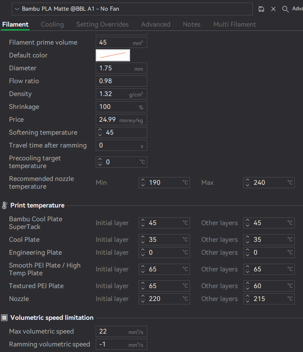Click the Engineering Plate label
The image size is (303, 352).
tap(35, 253)
